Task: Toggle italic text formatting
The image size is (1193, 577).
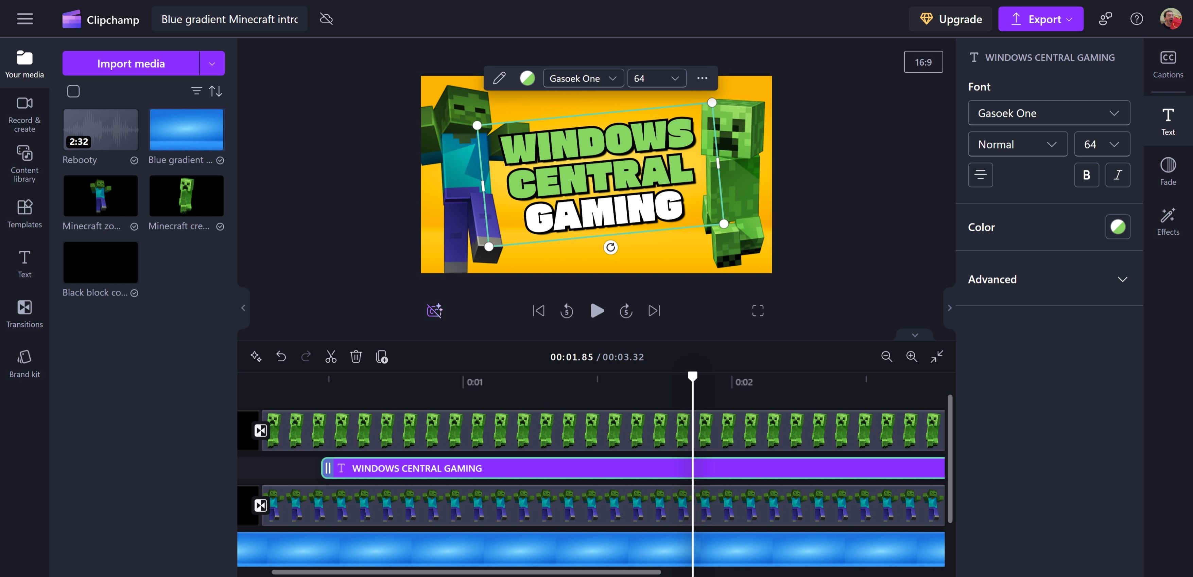Action: pyautogui.click(x=1118, y=175)
